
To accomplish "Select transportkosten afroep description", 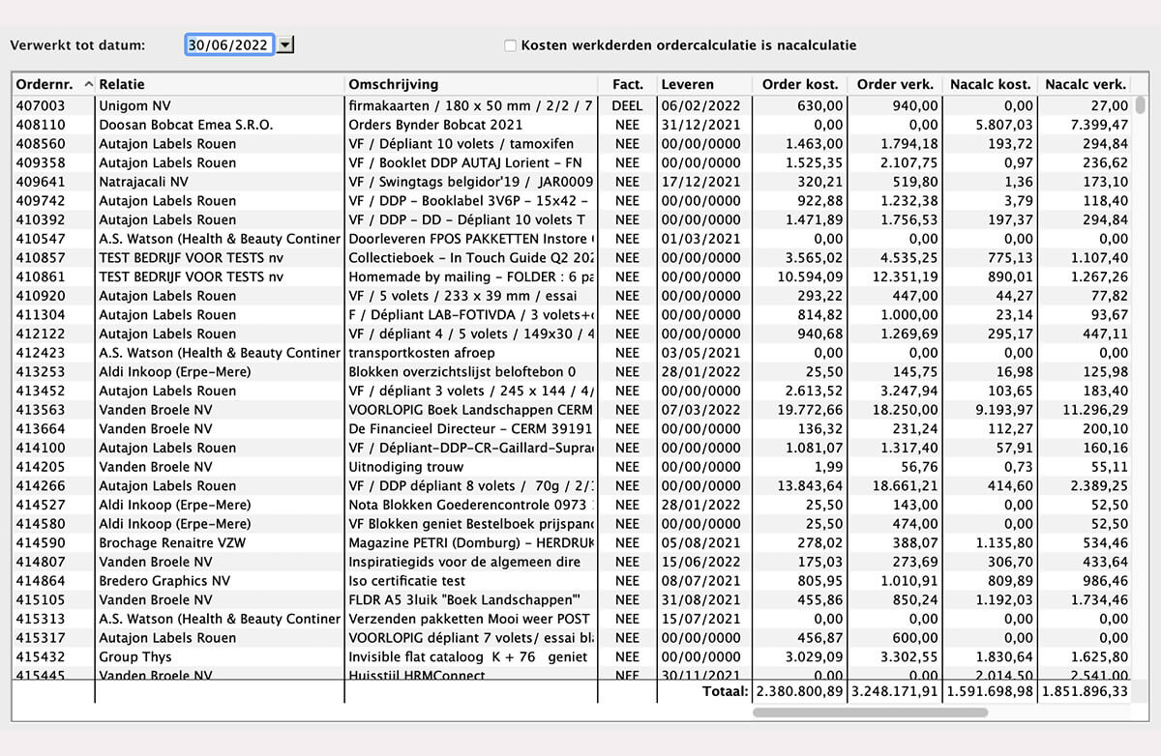I will [x=421, y=353].
